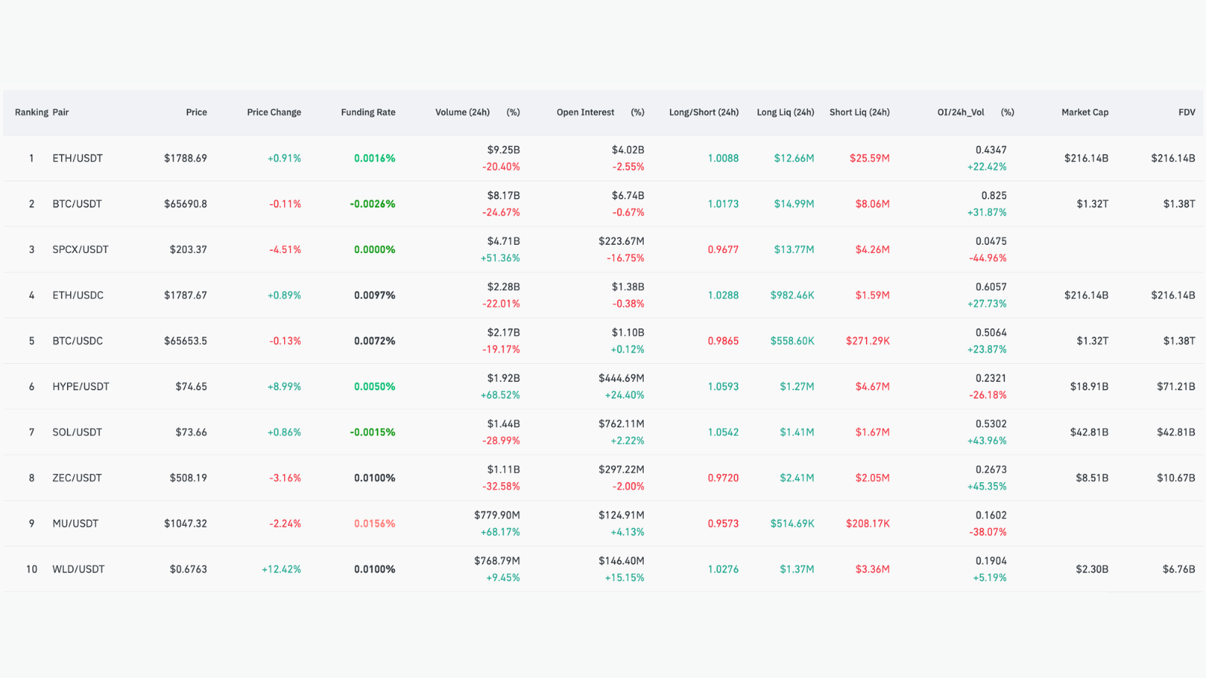1206x678 pixels.
Task: Click the Volume (24h) column header
Action: click(462, 112)
